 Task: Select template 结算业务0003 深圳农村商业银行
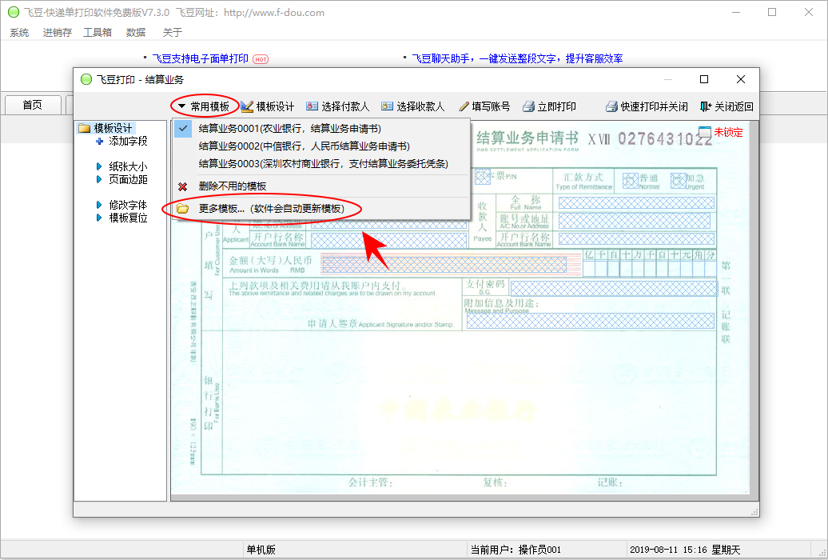321,164
